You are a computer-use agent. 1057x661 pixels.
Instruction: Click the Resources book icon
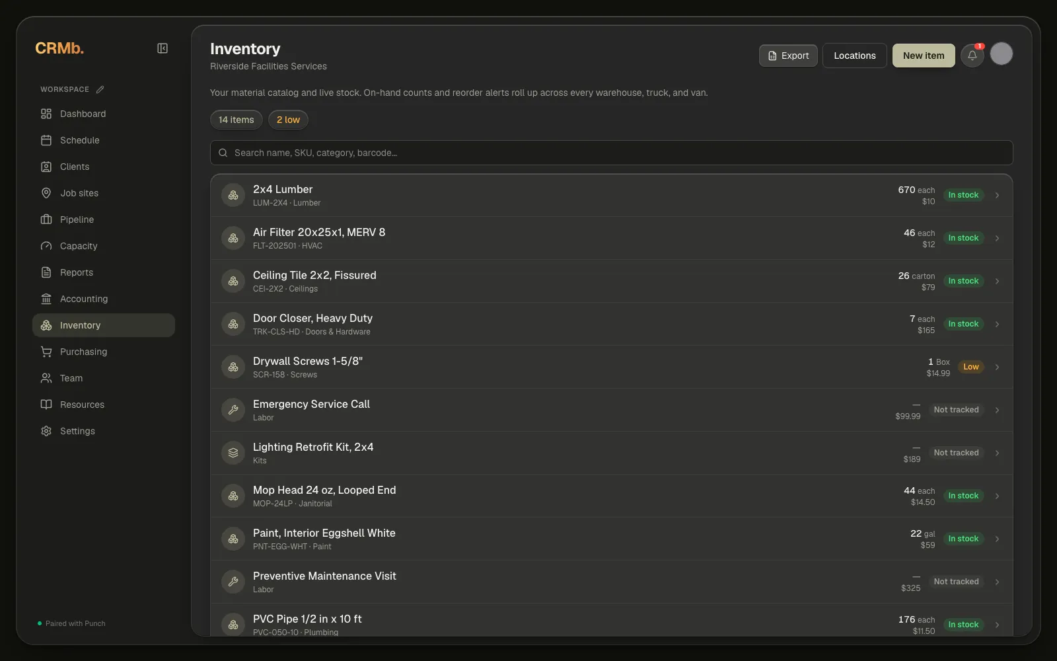(46, 405)
